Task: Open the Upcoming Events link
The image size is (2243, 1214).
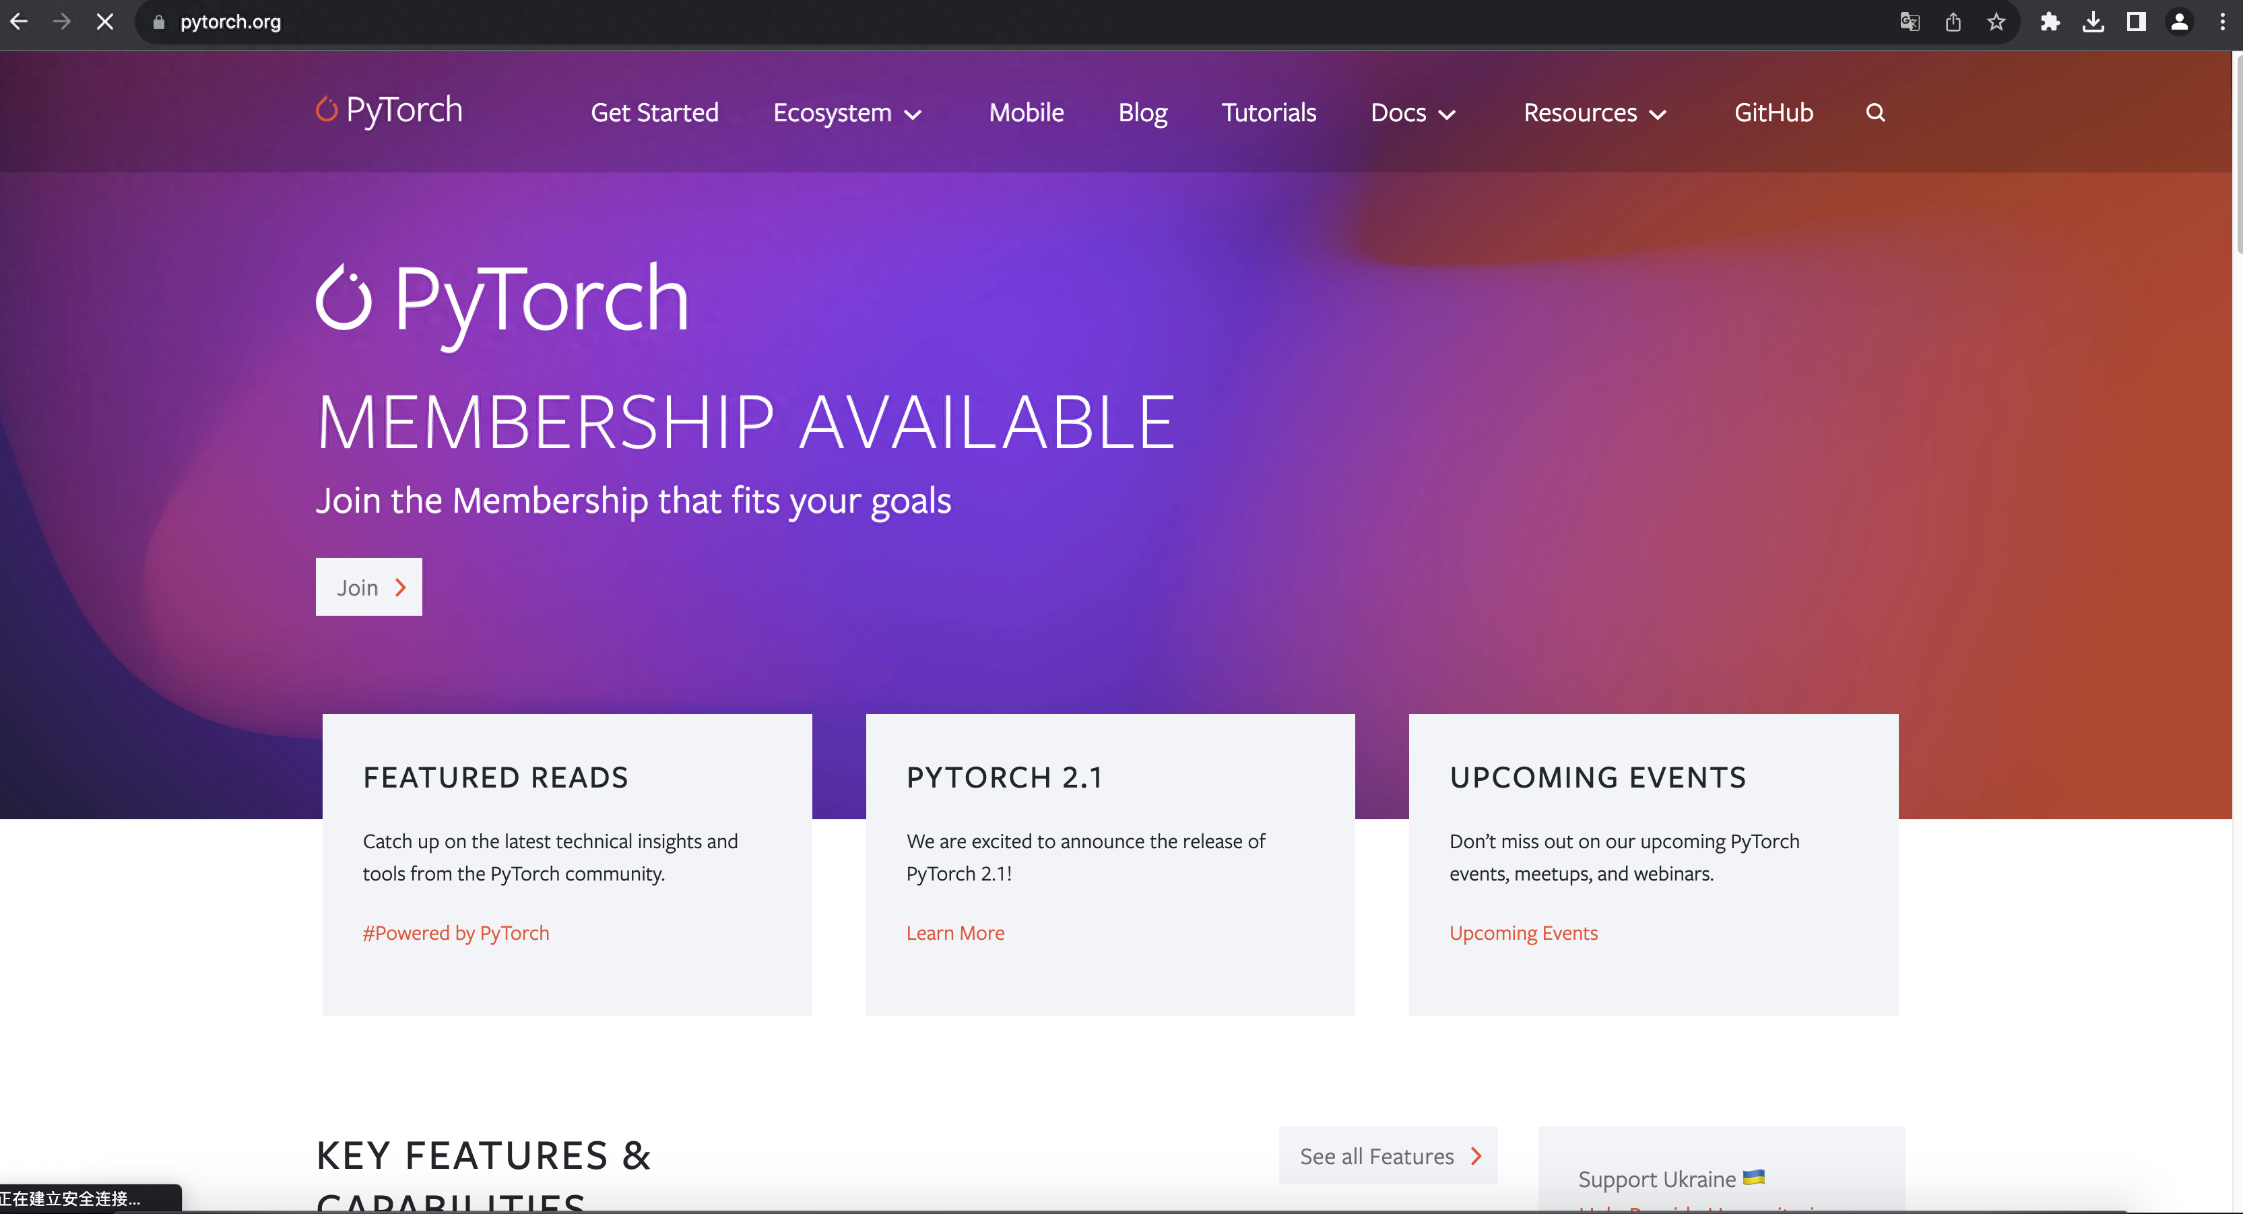Action: coord(1524,932)
